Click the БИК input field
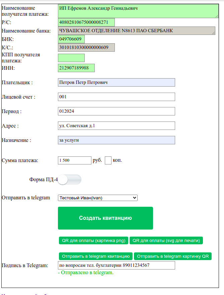 (x=71, y=39)
